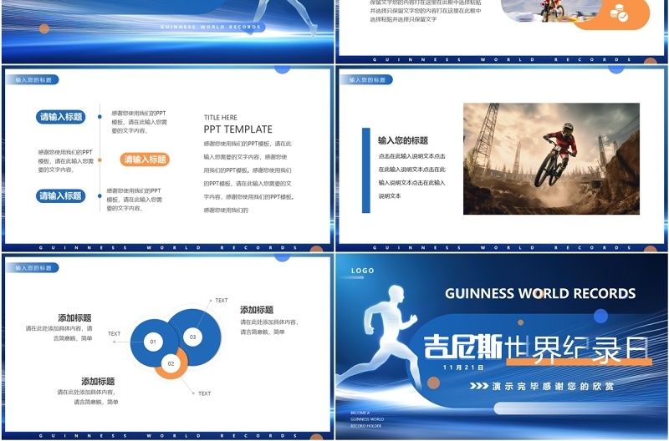Select the large GUINNESS WORLD RECORDS title
This screenshot has width=669, height=441.
[540, 293]
